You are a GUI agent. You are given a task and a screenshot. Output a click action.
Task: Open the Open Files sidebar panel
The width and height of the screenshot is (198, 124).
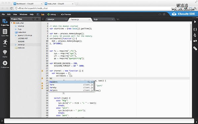pos(5,33)
